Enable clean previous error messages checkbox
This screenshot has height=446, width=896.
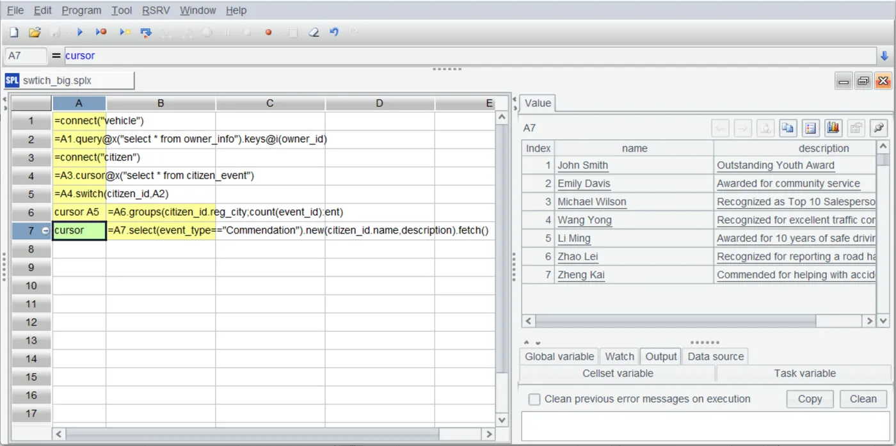pos(534,399)
